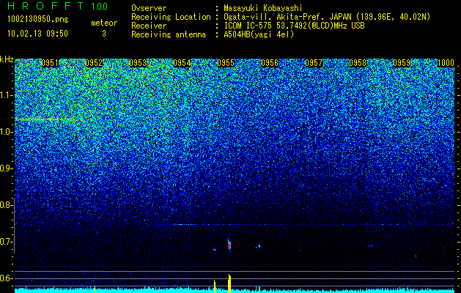Click the 1.1 kHz frequency label

coord(6,95)
